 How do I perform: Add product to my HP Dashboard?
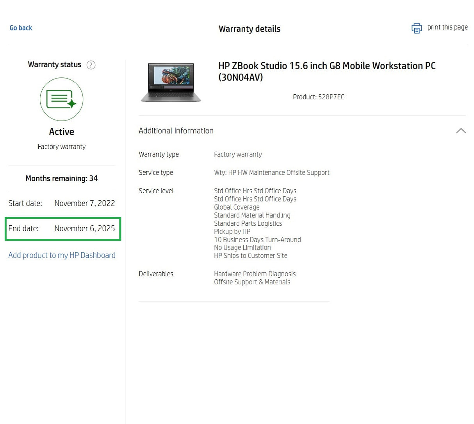[62, 255]
